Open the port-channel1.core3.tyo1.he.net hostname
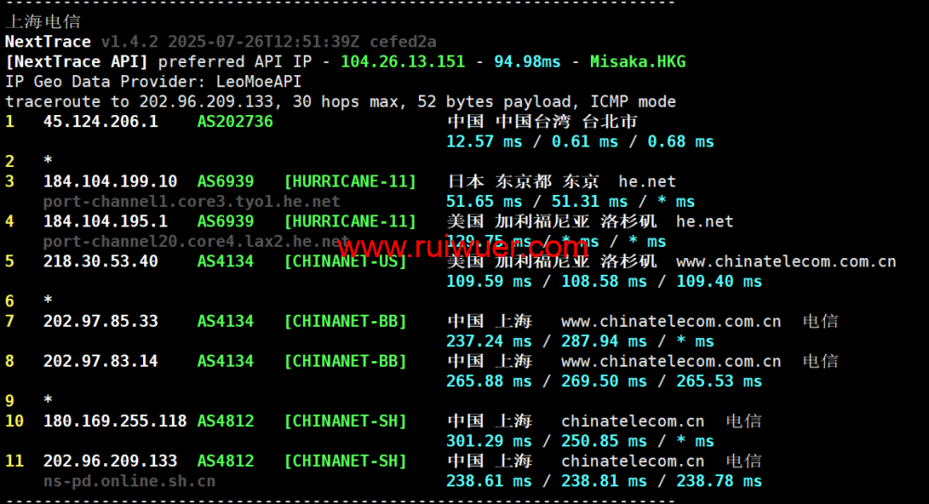929x504 pixels. coord(191,201)
